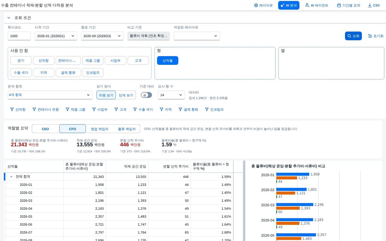Open the 고객 filter funnel icon
This screenshot has width=386, height=241.
(116, 109)
